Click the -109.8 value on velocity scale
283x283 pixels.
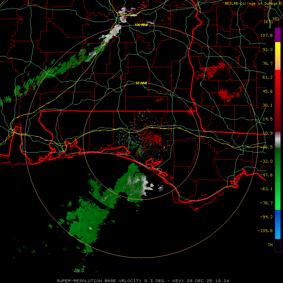pos(265,231)
